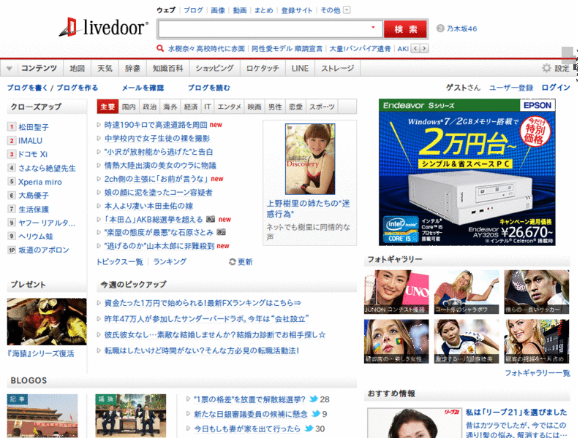Select the 主要 news tab
This screenshot has width=585, height=438.
pos(107,107)
